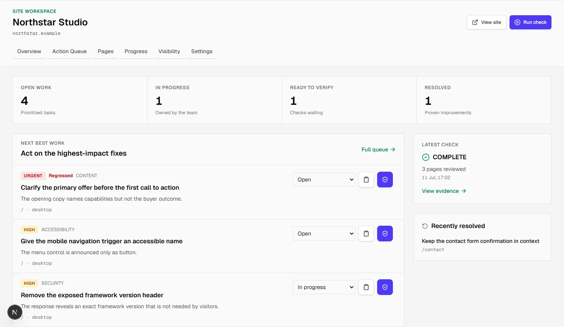Click 'Give the mobile navigation trigger an accessible name'

tap(101, 241)
